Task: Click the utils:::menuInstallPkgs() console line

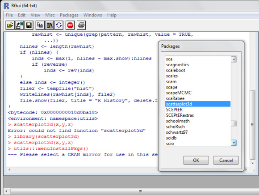Action: 48,148
